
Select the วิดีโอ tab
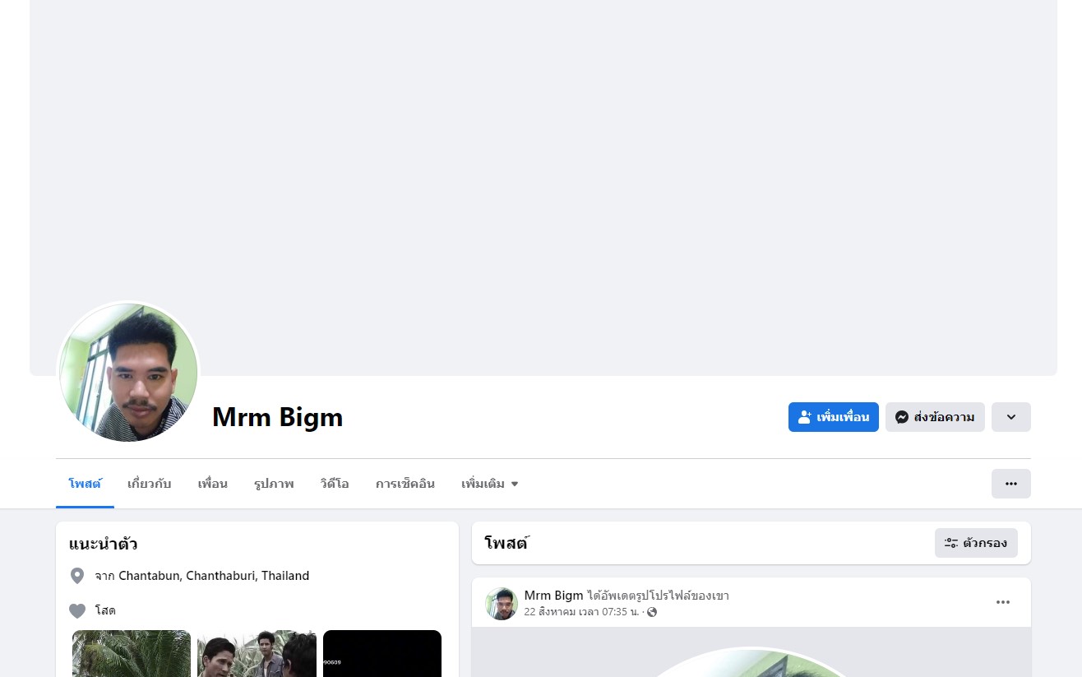click(335, 484)
